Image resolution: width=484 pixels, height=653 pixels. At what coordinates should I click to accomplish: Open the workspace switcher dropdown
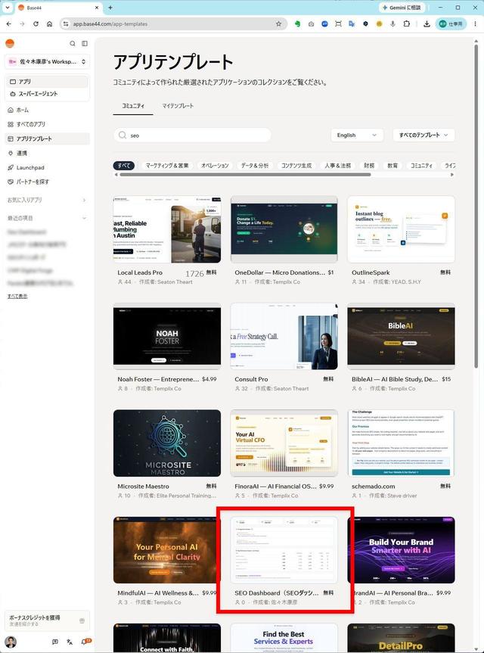pyautogui.click(x=47, y=61)
